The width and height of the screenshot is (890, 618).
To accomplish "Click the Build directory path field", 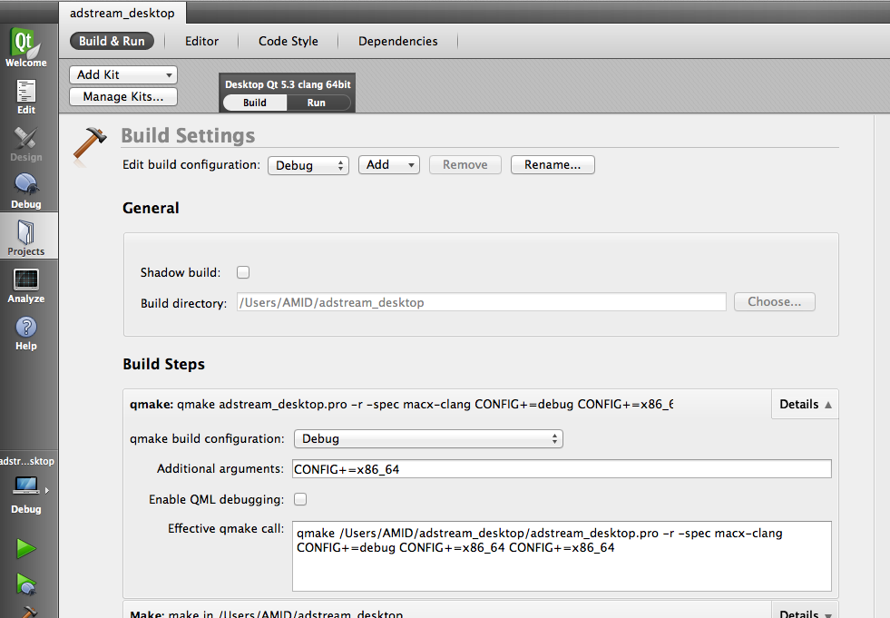I will 482,302.
